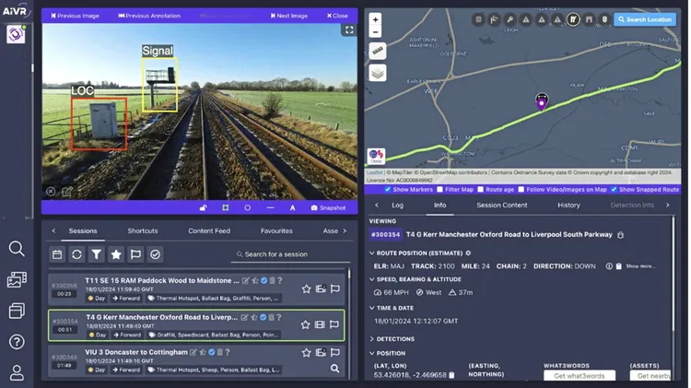Flag the Doncaster to Cottingham session

pos(335,352)
